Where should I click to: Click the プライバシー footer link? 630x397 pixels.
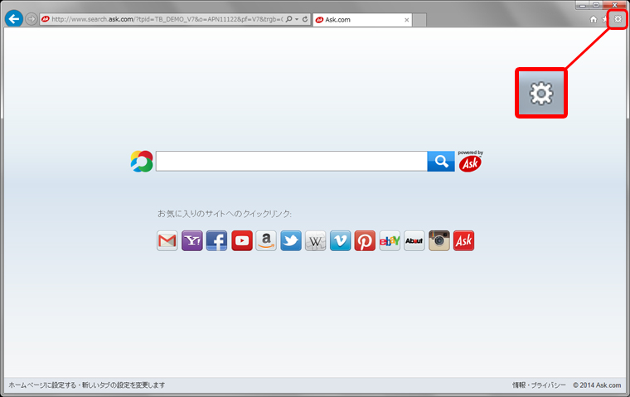(549, 385)
